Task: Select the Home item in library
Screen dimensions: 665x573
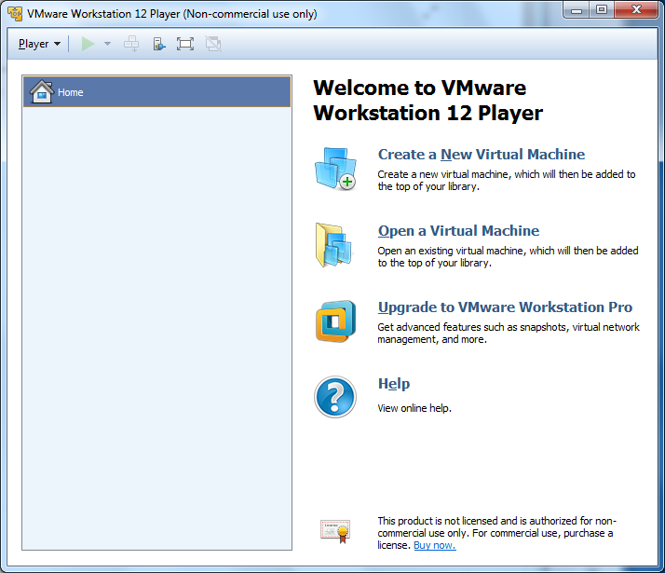Action: 156,91
